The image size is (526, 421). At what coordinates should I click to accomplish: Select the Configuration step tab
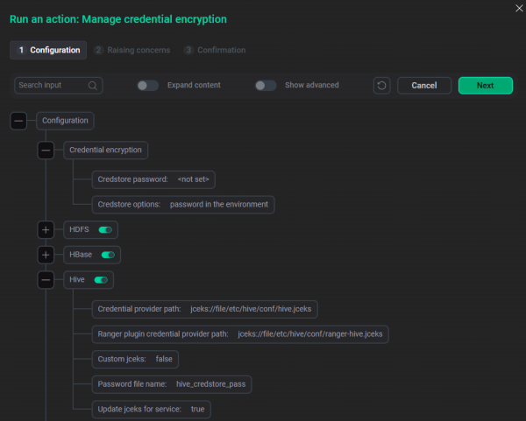pyautogui.click(x=48, y=50)
